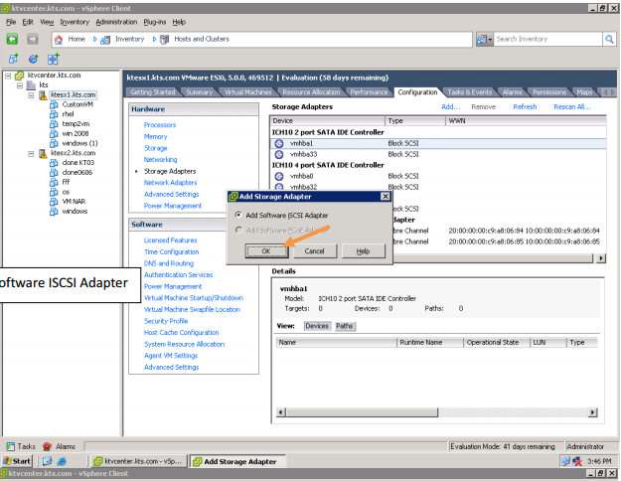The height and width of the screenshot is (481, 621).
Task: Select the temp2vm virtual machine icon
Action: pos(54,124)
